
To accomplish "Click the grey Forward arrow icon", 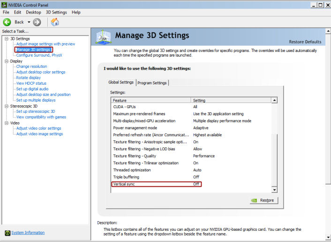I will 37,22.
